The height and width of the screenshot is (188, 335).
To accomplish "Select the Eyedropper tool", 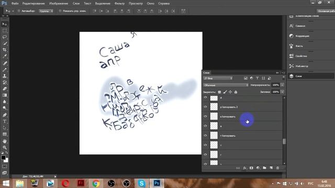I will (5, 56).
